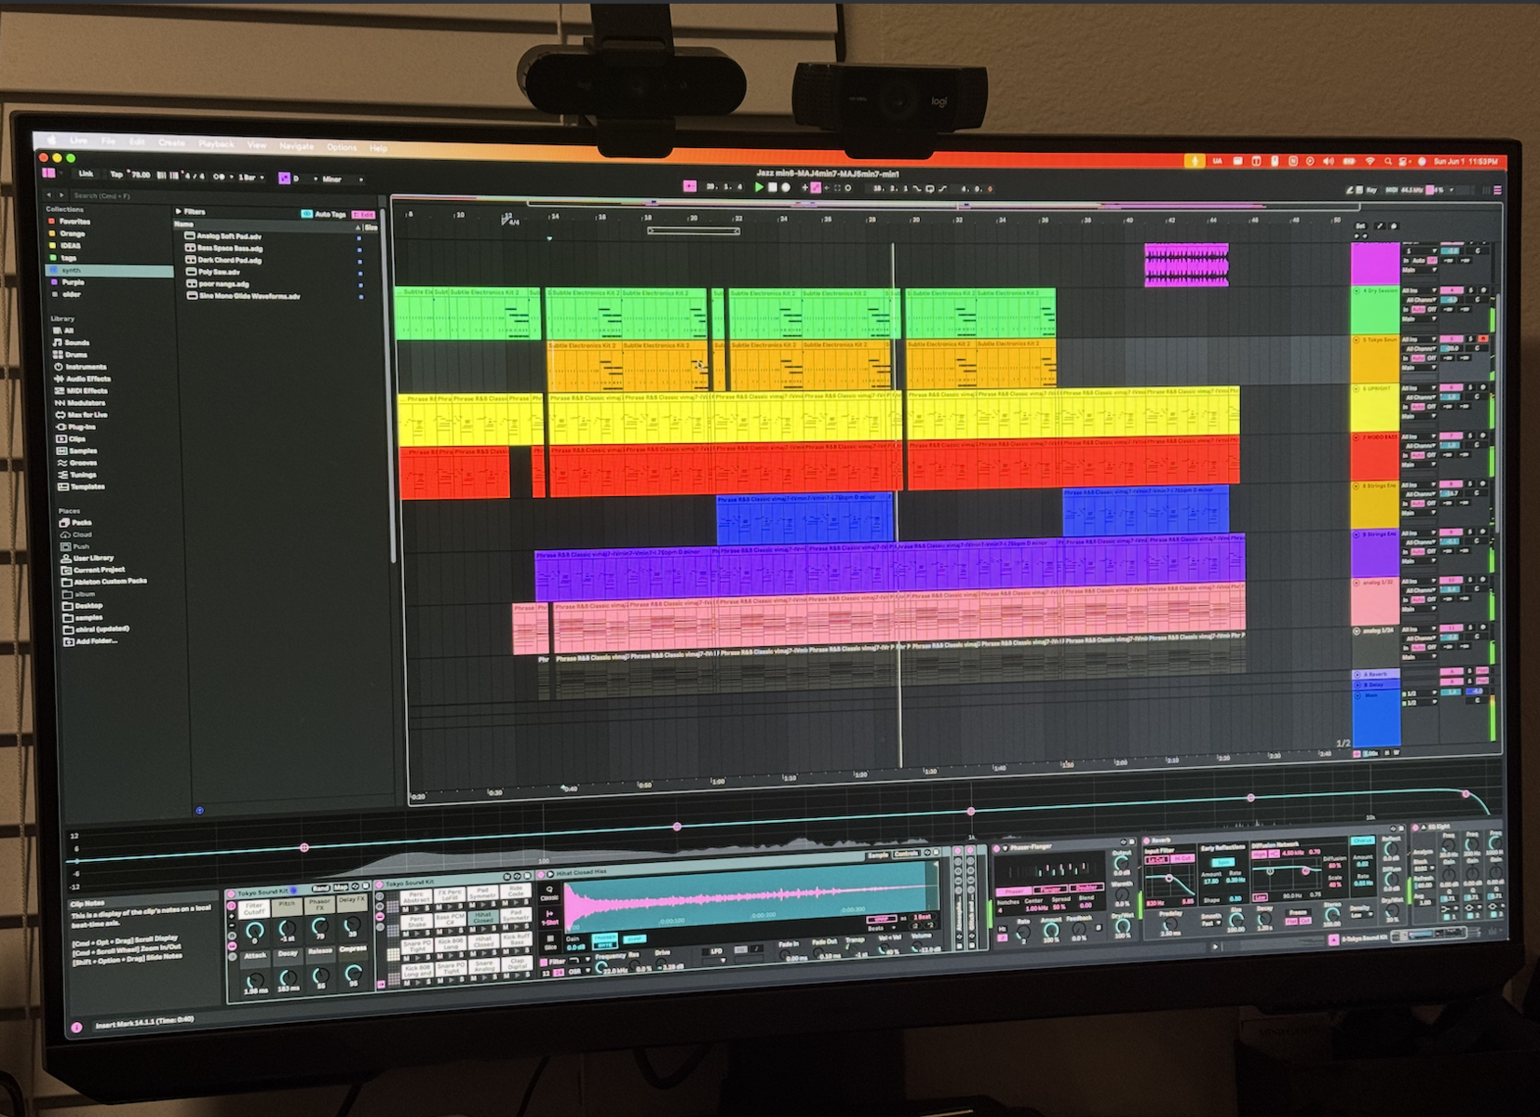Screen dimensions: 1540x1117
Task: Click the browser history forward arrow
Action: tap(61, 195)
